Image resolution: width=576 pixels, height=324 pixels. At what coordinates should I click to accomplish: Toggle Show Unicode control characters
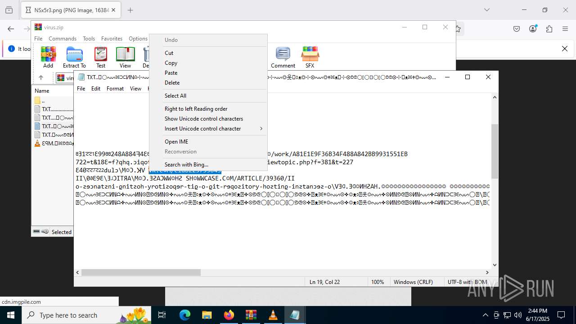208,119
